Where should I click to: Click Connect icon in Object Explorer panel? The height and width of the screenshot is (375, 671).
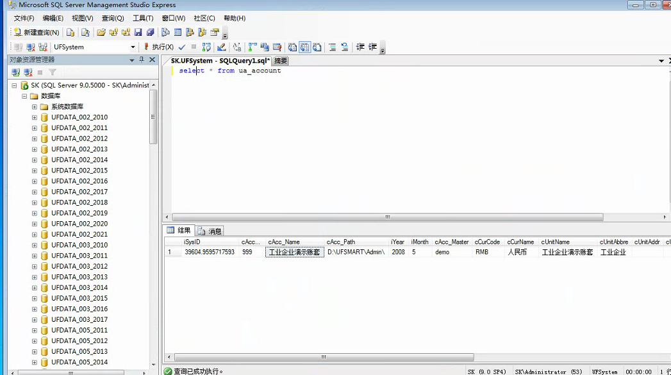click(16, 72)
